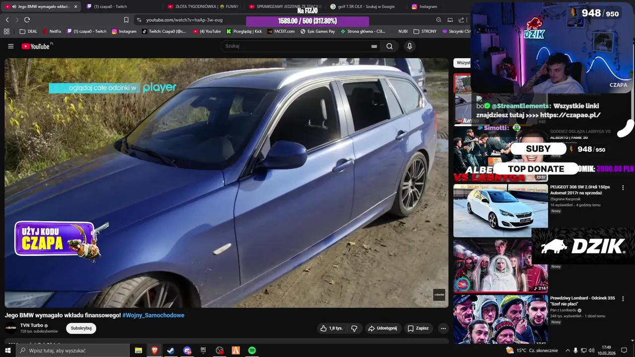Dislike the video
This screenshot has height=357, width=635.
coord(354,328)
